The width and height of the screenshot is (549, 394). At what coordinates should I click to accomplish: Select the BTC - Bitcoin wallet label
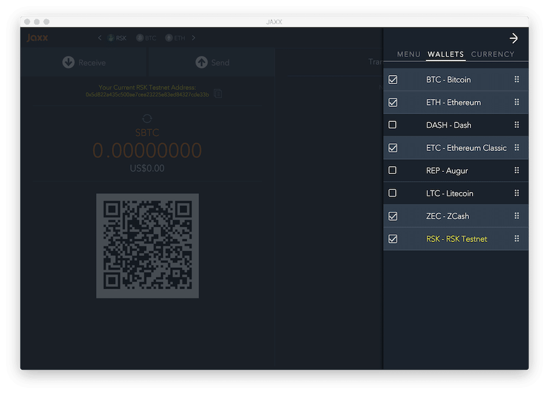click(x=448, y=80)
